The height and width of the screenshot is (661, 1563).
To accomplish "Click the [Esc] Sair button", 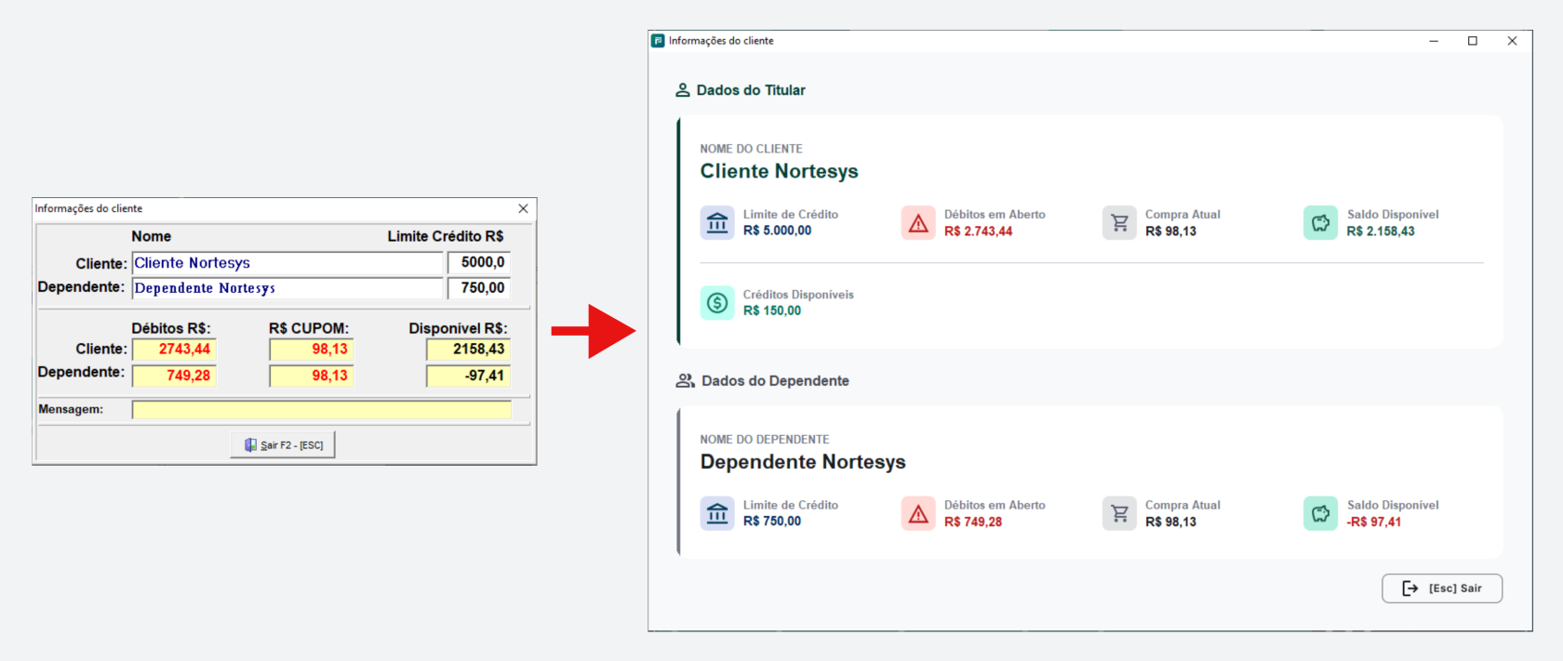I will [1442, 588].
